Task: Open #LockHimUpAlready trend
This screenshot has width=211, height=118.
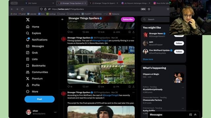Action: tap(153, 89)
